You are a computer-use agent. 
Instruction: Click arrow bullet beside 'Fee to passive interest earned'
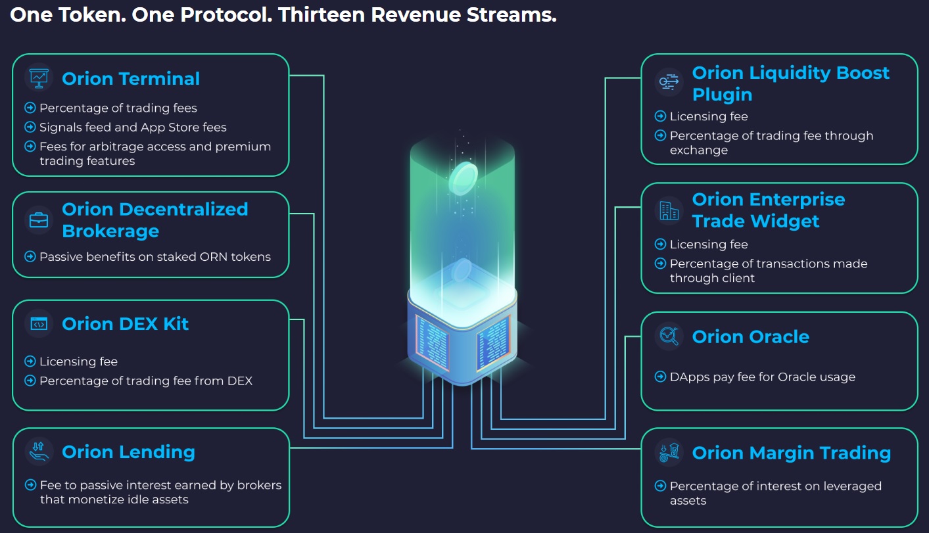click(x=30, y=485)
